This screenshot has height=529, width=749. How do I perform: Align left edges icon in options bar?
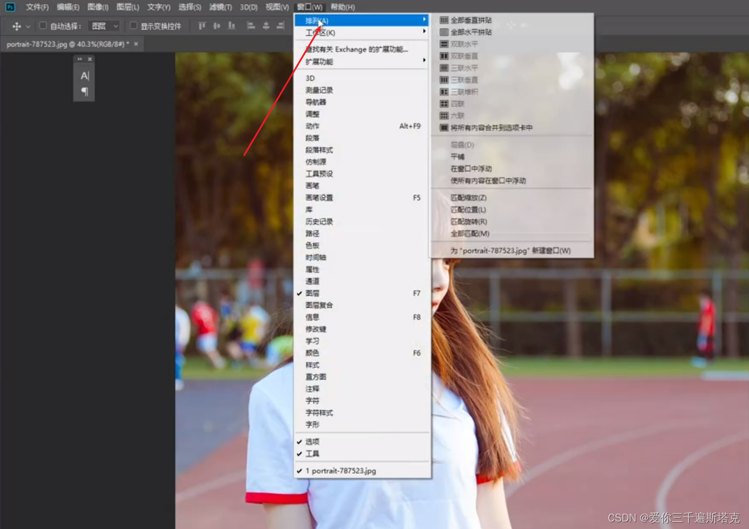pyautogui.click(x=251, y=26)
